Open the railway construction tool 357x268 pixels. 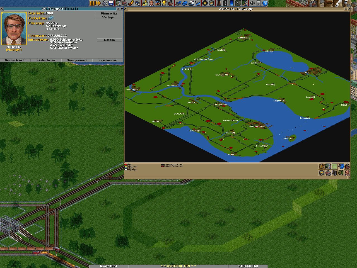click(219, 3)
